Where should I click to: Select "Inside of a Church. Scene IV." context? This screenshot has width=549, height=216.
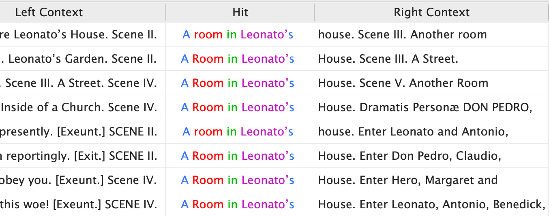click(79, 108)
